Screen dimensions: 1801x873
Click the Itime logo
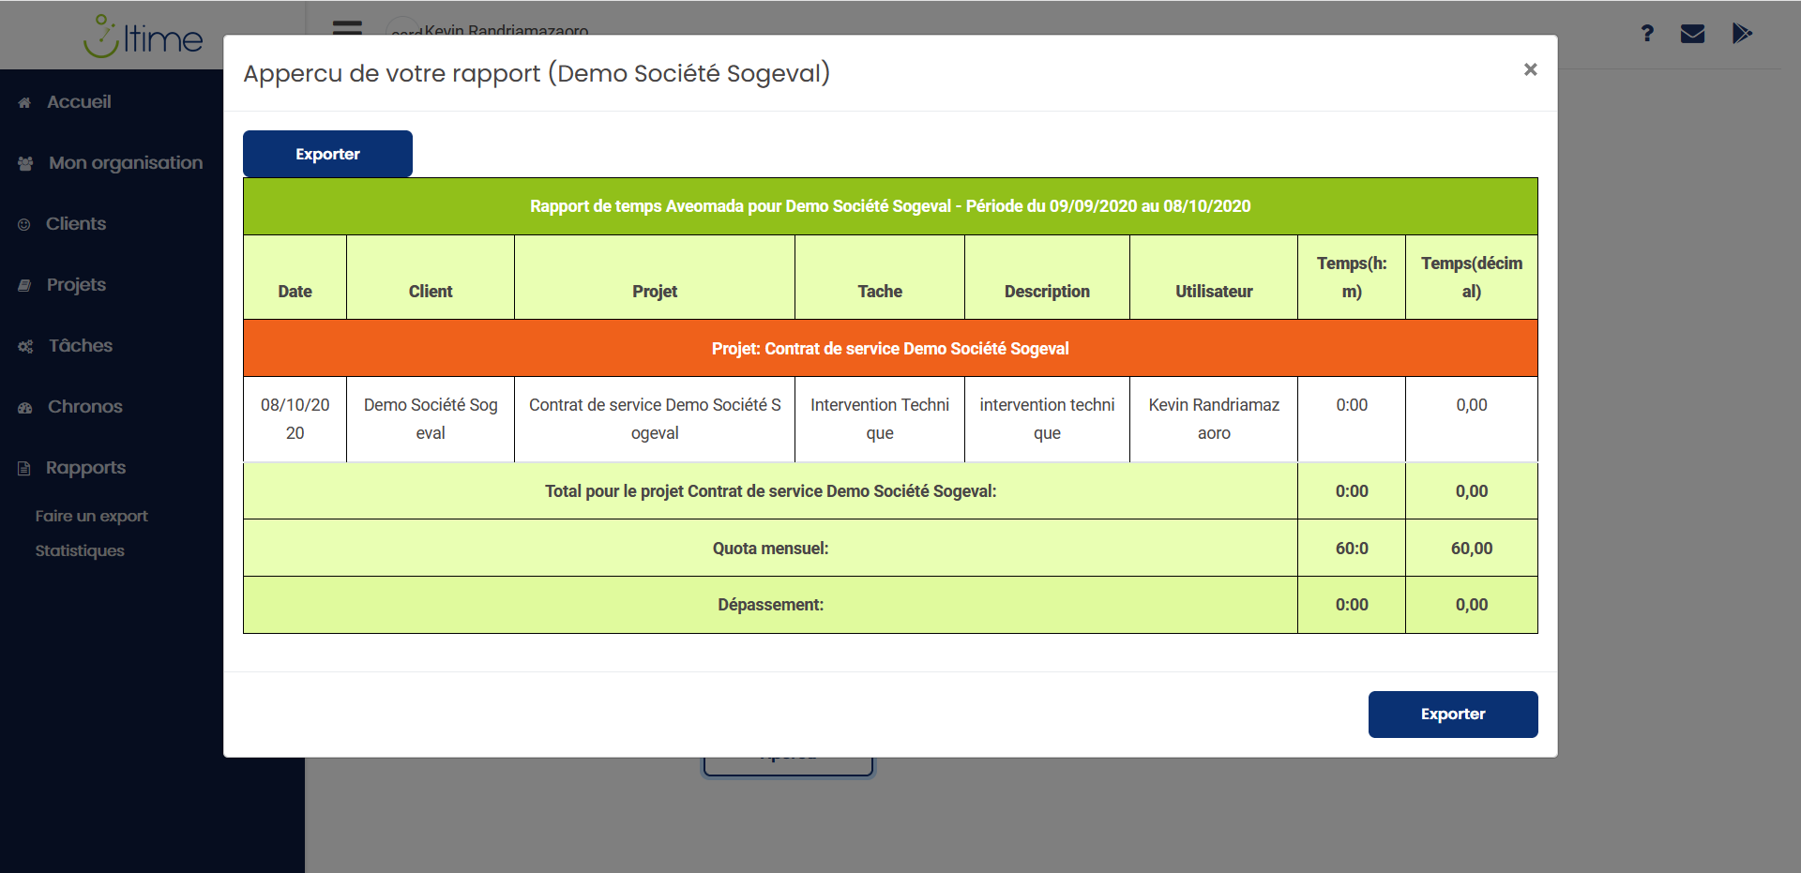[143, 37]
